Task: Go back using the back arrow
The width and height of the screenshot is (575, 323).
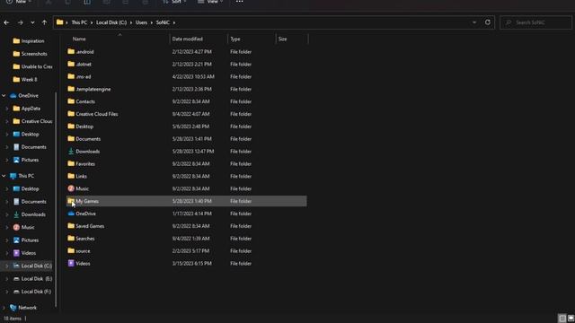Action: 6,22
